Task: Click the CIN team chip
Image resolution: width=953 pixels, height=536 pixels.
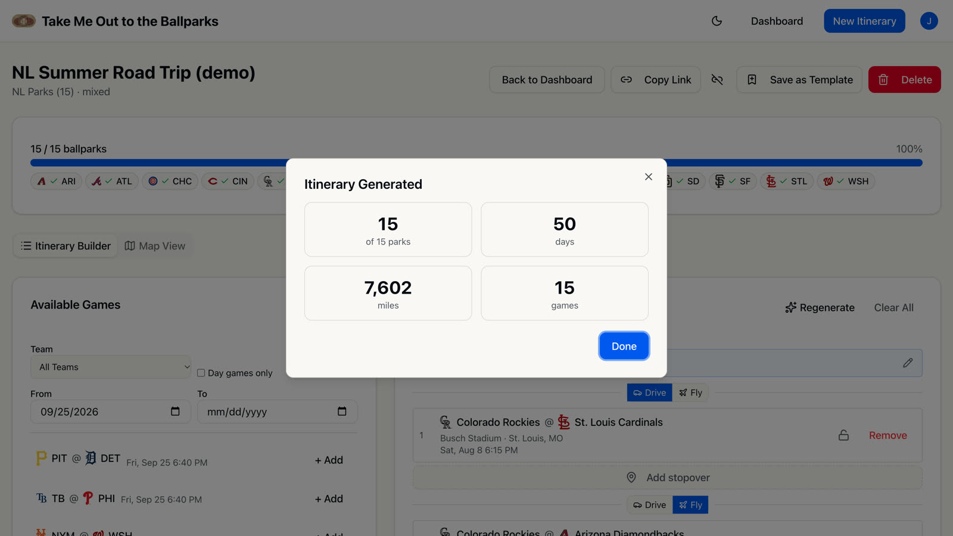Action: coord(228,181)
